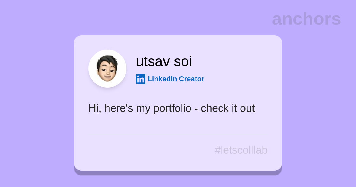356x187 pixels.
Task: Click the "Hi," greeting at message start
Action: point(95,108)
